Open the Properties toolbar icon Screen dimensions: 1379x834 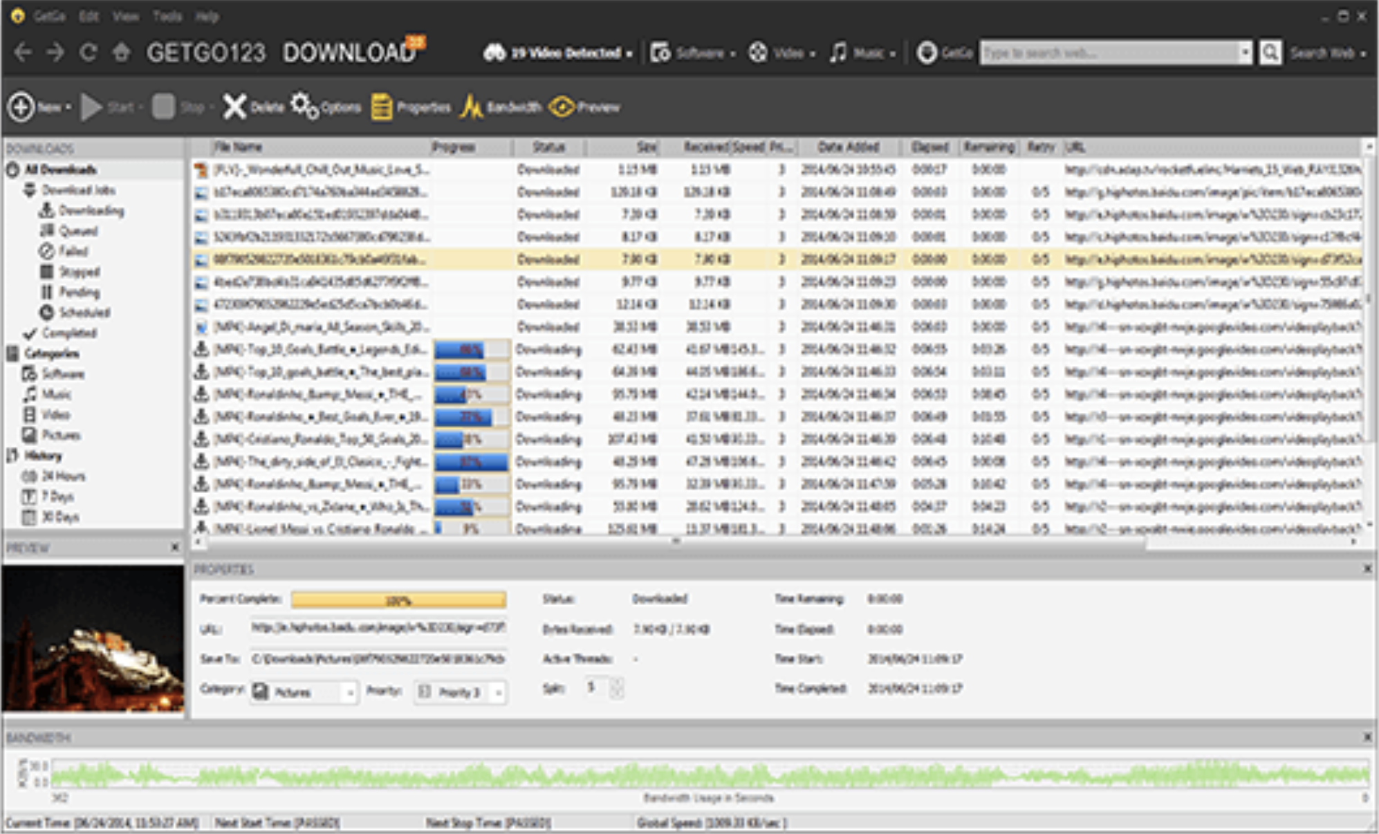tap(381, 107)
